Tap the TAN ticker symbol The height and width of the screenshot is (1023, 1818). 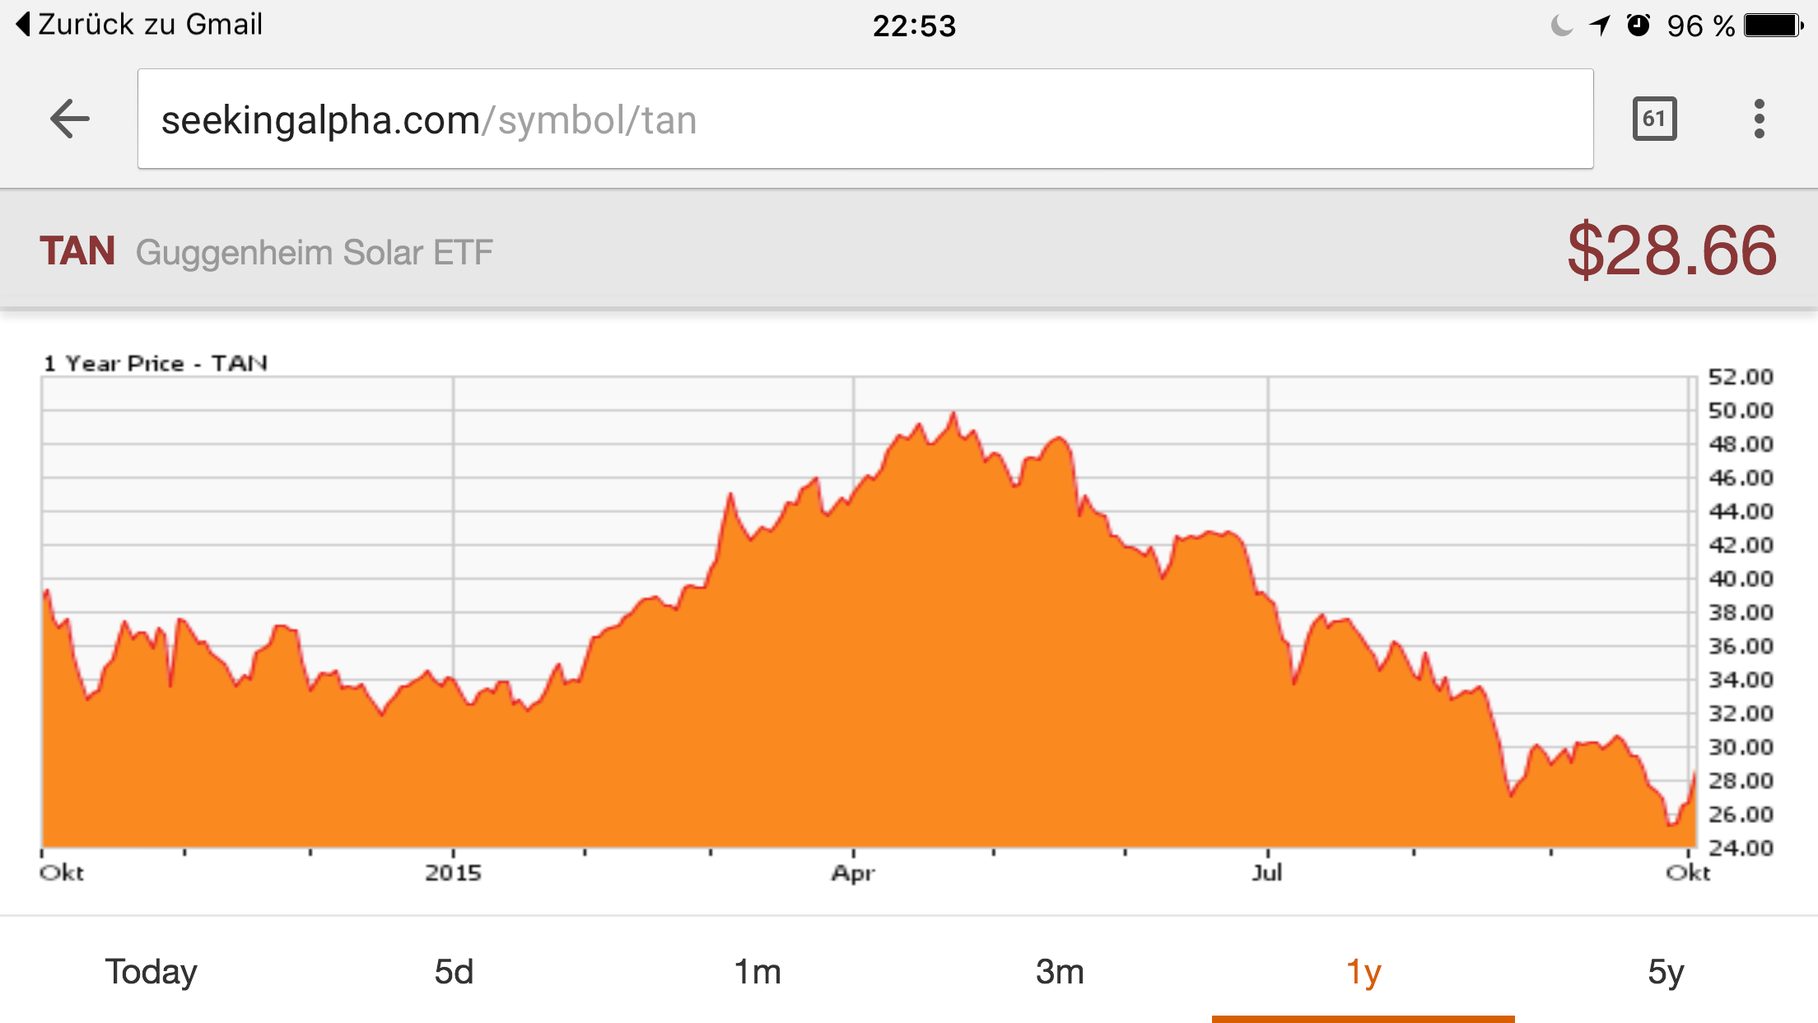(x=77, y=251)
